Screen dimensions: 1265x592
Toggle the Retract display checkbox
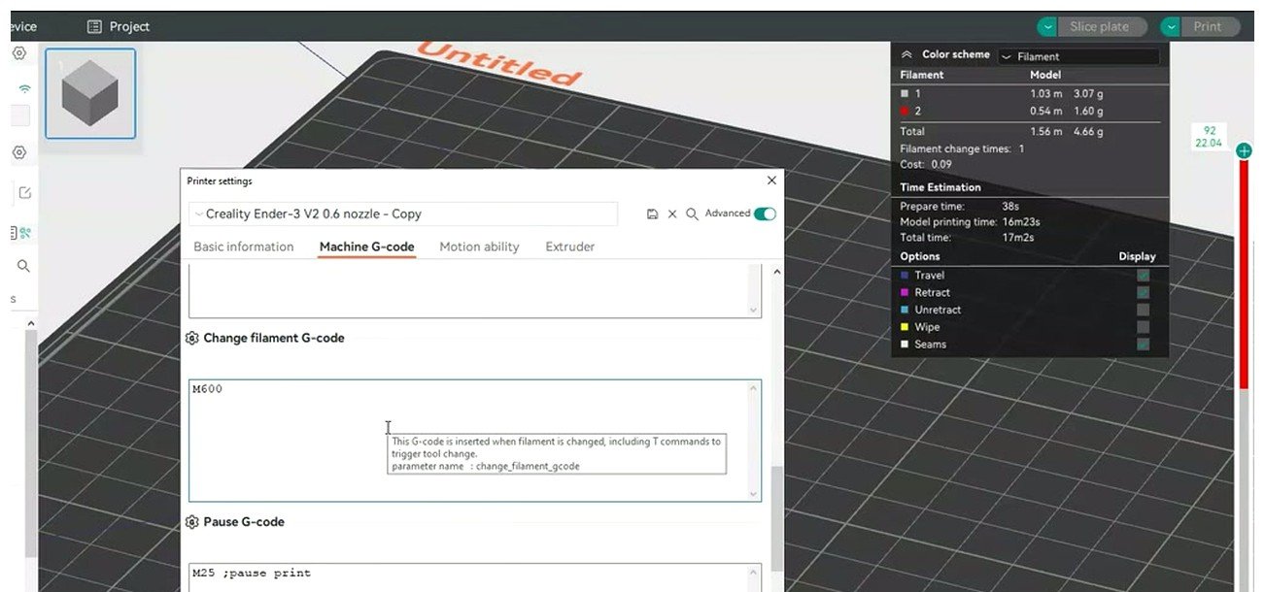1144,293
